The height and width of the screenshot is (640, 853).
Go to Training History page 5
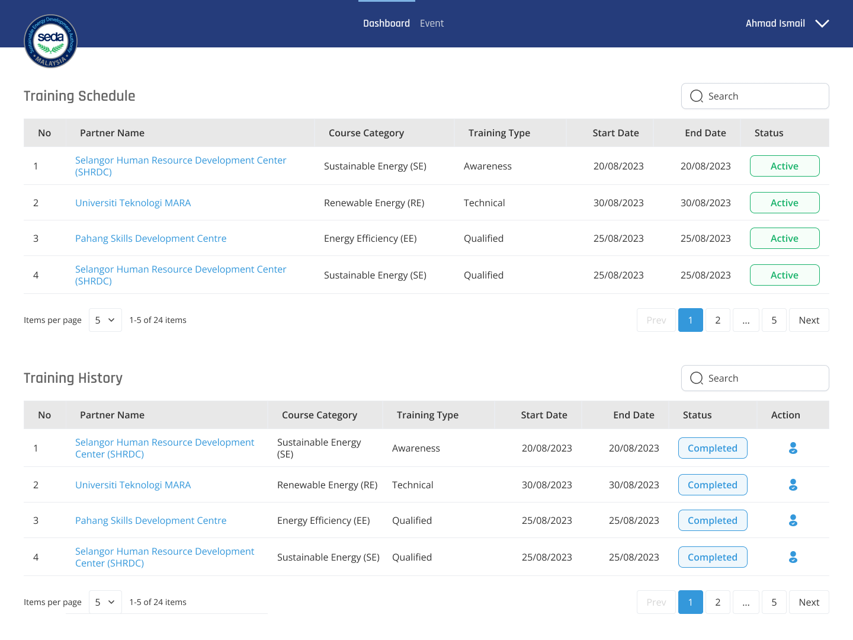click(774, 602)
